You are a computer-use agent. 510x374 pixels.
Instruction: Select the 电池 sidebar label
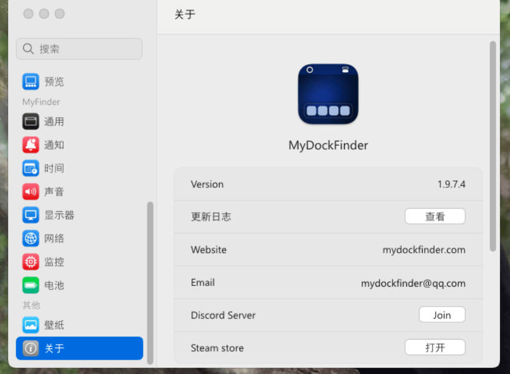coord(54,285)
